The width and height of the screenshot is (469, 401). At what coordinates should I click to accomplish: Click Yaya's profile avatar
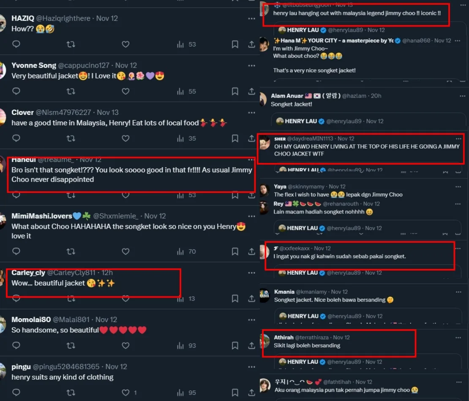(x=264, y=190)
